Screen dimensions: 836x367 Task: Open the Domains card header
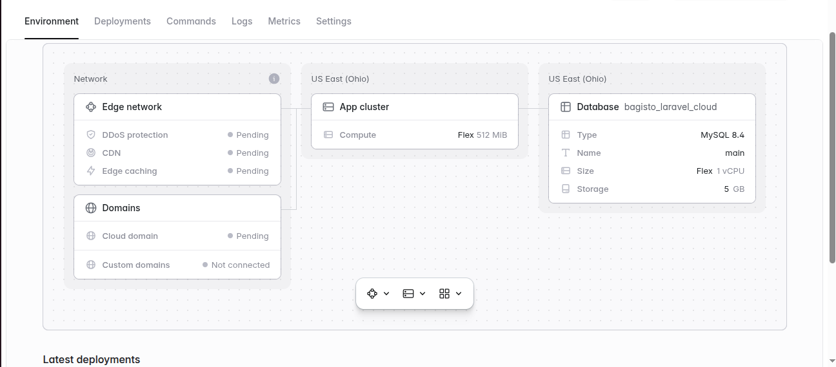coord(177,208)
